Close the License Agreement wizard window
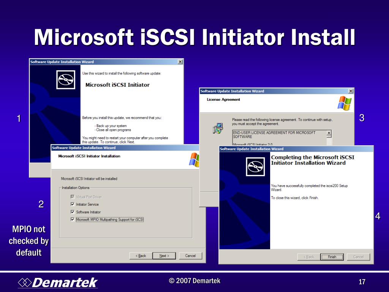The width and height of the screenshot is (389, 292). pos(351,91)
